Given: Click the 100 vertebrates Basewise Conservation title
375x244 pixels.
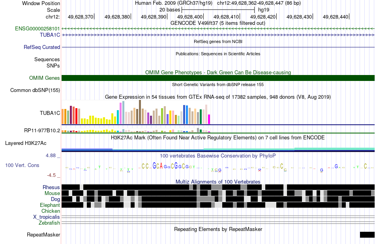Looking at the screenshot, I should 218,156.
